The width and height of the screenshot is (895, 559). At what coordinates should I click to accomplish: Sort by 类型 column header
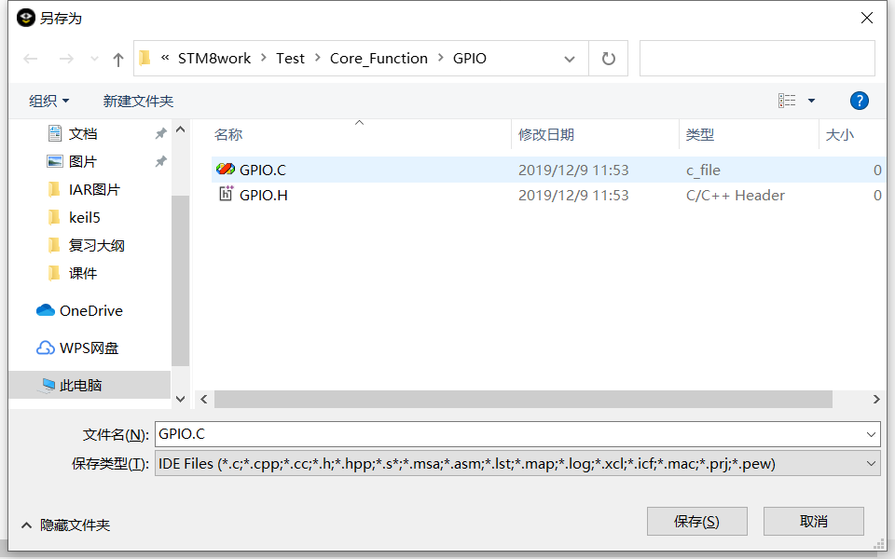point(700,134)
